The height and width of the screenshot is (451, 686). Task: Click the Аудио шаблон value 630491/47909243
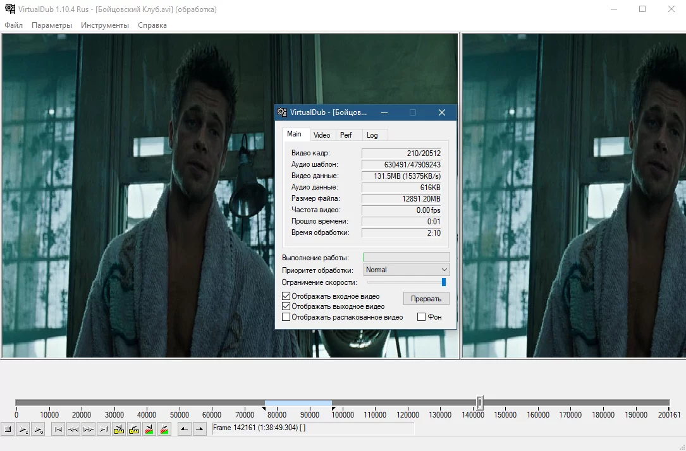click(x=401, y=165)
